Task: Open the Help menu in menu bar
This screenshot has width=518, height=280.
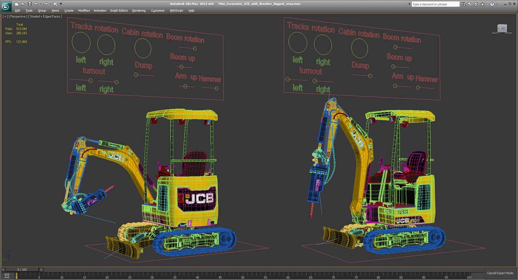Action: 191,10
